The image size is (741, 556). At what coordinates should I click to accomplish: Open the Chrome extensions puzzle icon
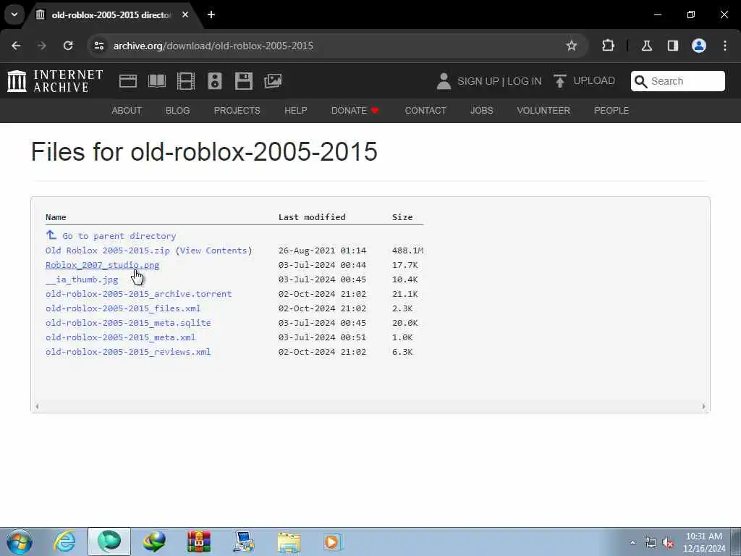tap(608, 46)
